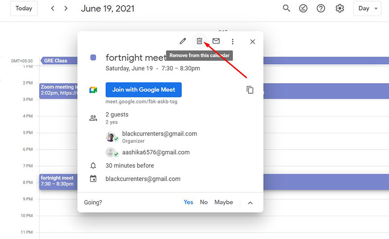Open the three-dot event options menu

click(233, 42)
